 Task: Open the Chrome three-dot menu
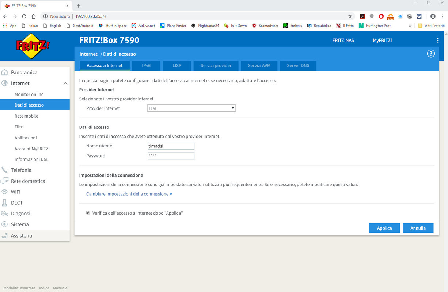coord(442,16)
